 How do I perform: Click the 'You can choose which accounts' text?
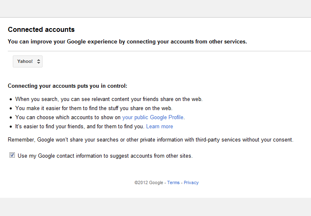point(68,118)
